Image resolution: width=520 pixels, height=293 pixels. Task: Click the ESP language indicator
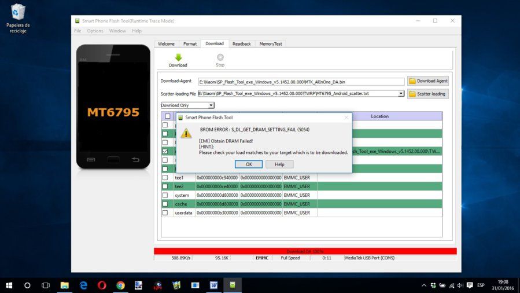[x=481, y=285]
